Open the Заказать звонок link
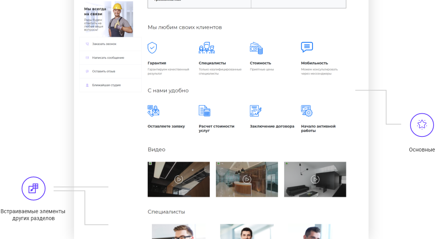Screen dimensions: 444x239 pos(104,44)
